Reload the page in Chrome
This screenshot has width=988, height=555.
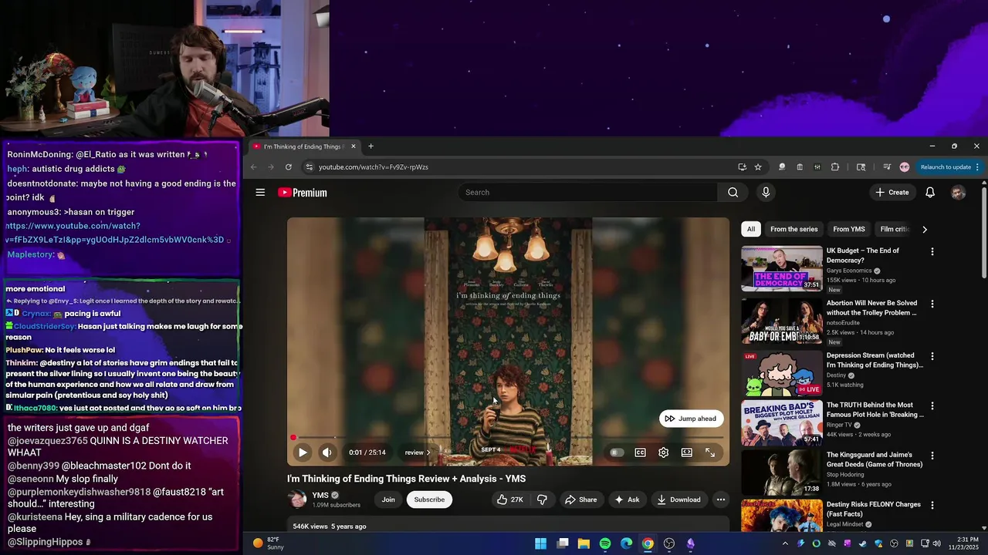(x=289, y=166)
